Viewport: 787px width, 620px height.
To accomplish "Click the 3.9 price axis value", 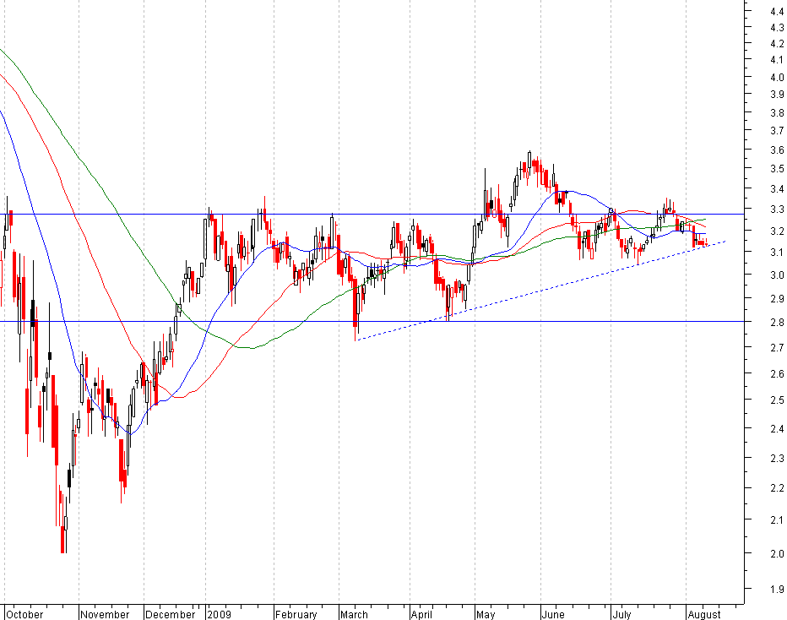I will coord(777,95).
